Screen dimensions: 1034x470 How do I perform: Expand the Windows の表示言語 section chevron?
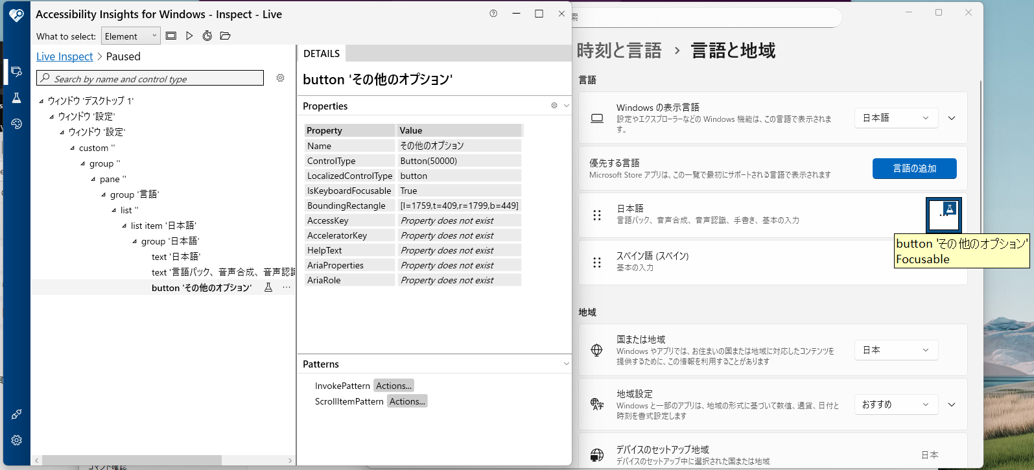click(x=952, y=118)
